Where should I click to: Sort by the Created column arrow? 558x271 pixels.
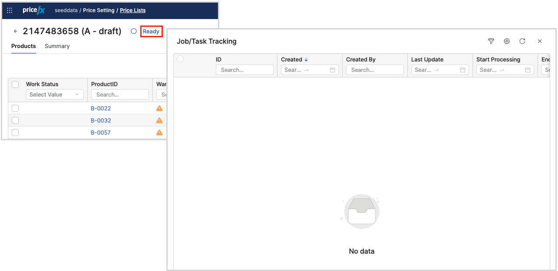pyautogui.click(x=306, y=60)
